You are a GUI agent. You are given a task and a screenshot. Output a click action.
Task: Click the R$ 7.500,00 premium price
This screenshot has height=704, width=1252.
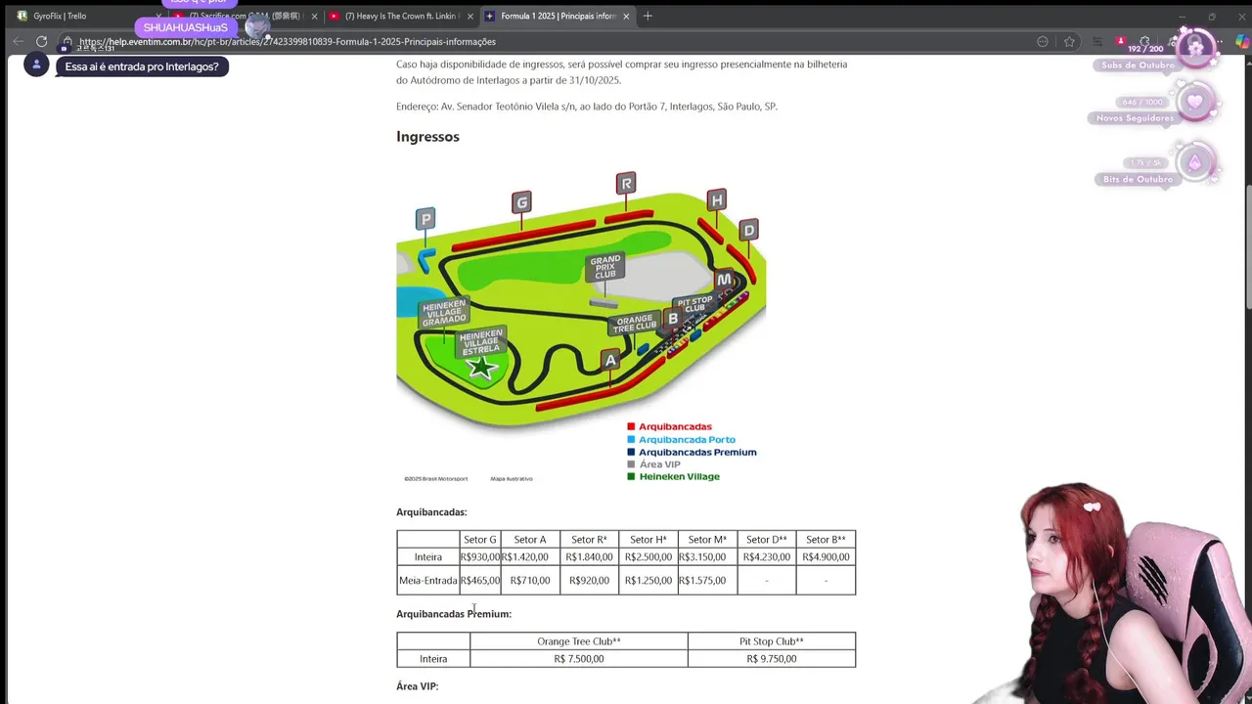pos(579,659)
